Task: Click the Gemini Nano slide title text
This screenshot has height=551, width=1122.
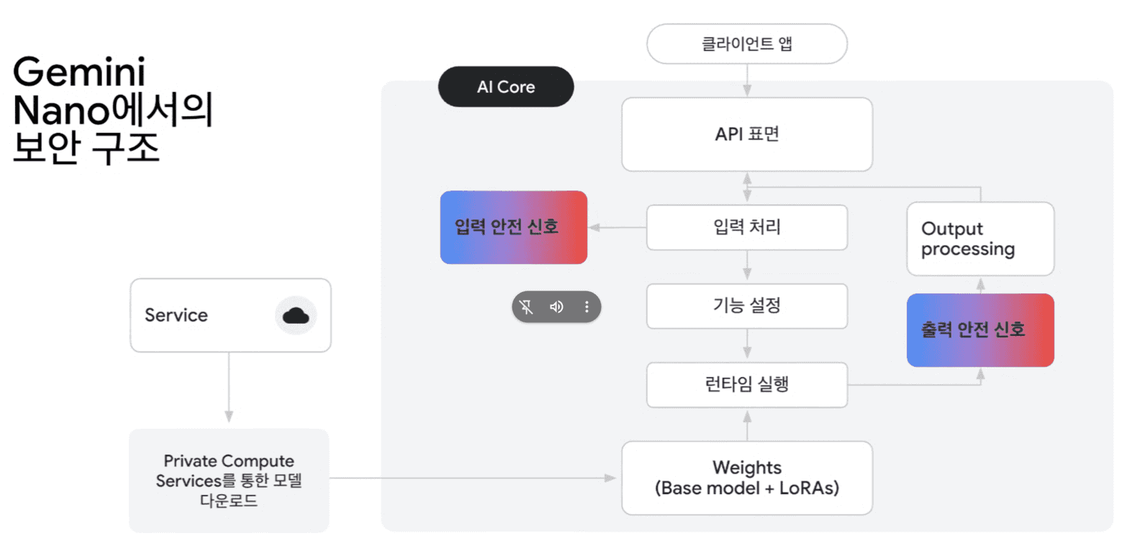Action: 113,111
